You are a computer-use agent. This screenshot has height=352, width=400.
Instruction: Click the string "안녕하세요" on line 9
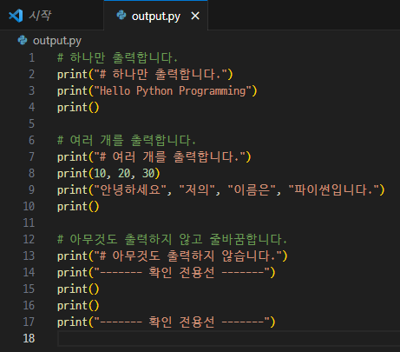click(x=130, y=190)
